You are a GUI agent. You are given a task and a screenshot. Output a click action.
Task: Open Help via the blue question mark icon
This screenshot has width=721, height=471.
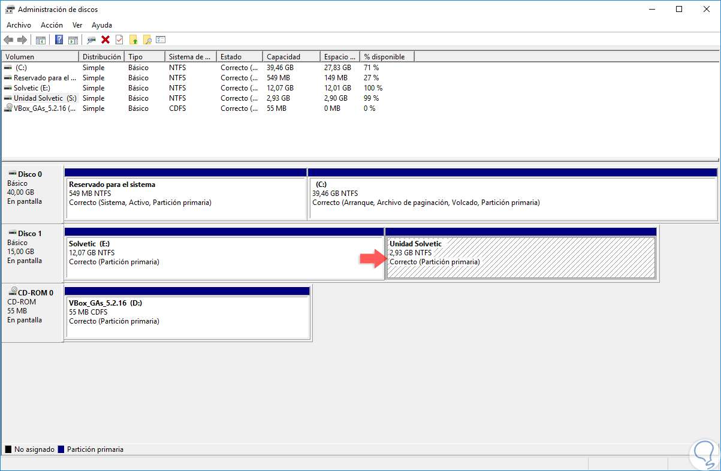[x=59, y=40]
